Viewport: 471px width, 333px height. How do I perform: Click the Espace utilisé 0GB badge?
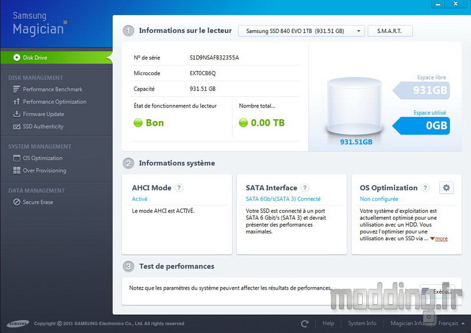(x=422, y=126)
